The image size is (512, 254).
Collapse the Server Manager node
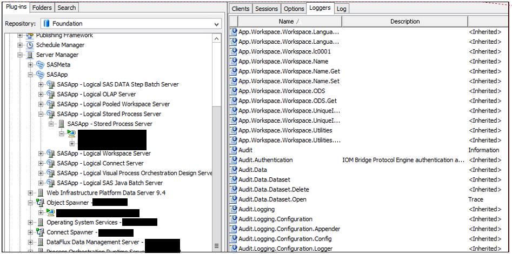point(21,55)
